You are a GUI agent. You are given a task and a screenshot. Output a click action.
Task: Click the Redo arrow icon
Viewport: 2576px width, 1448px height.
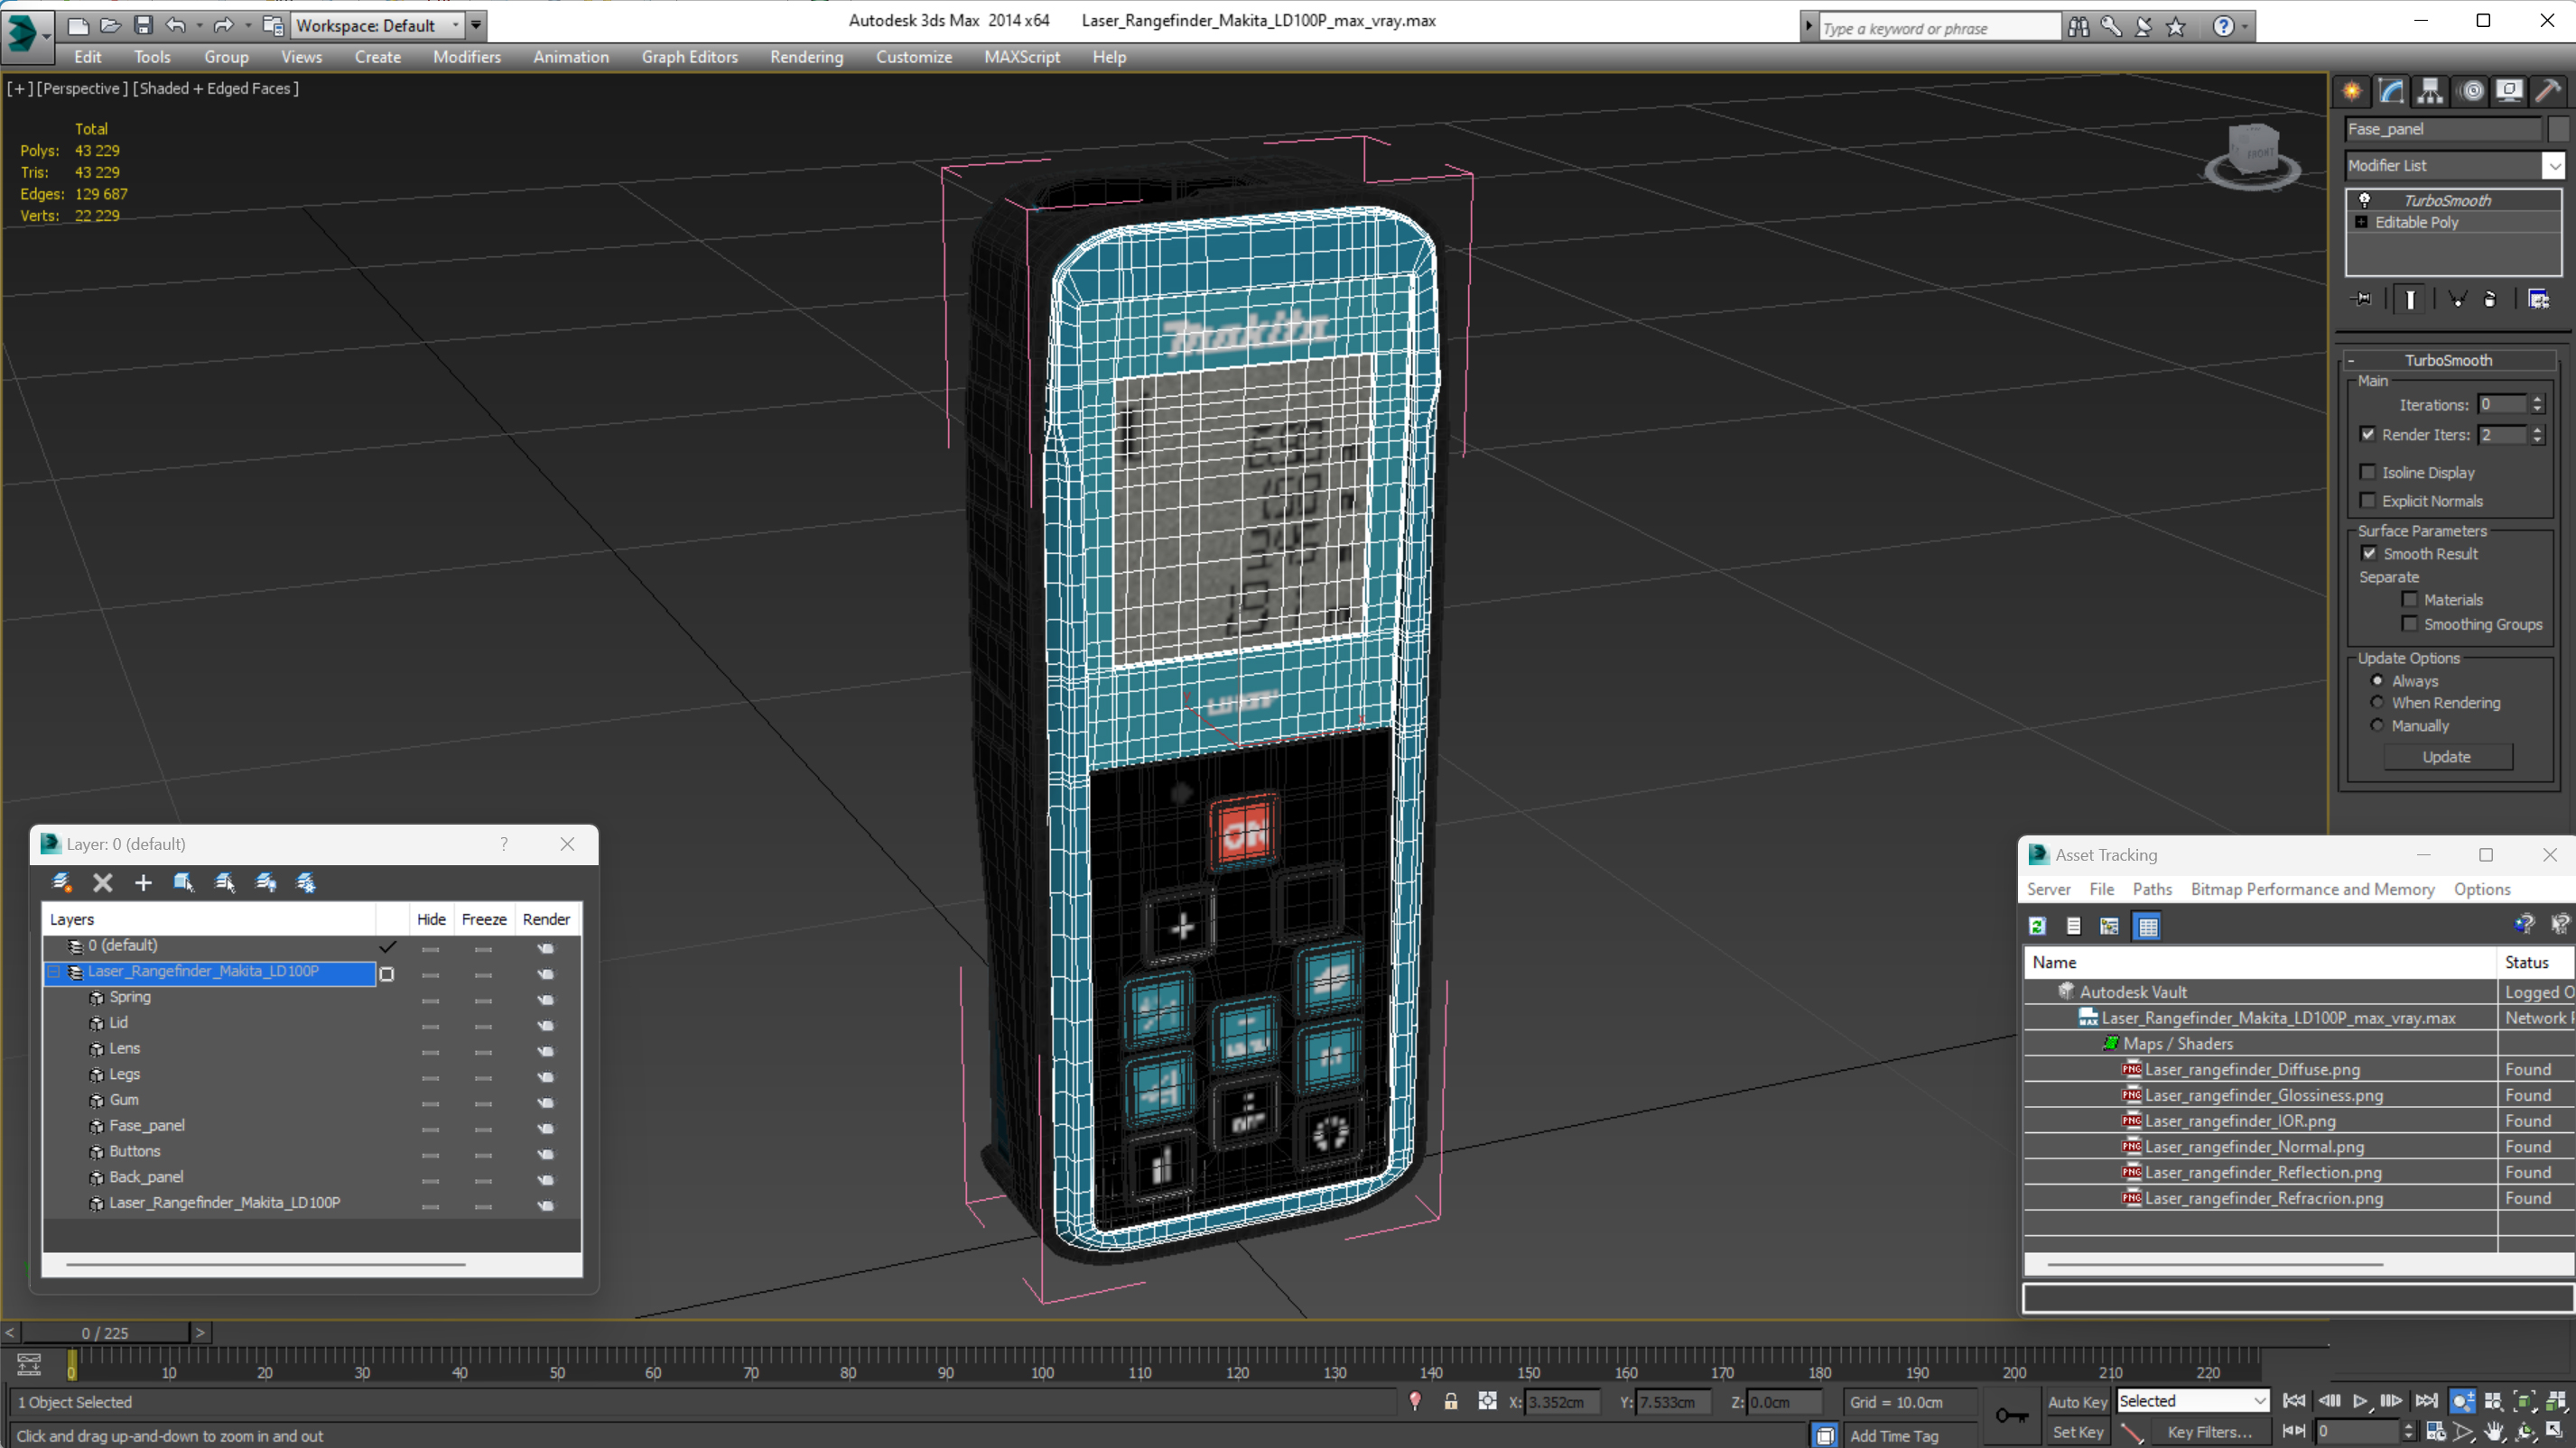(224, 25)
